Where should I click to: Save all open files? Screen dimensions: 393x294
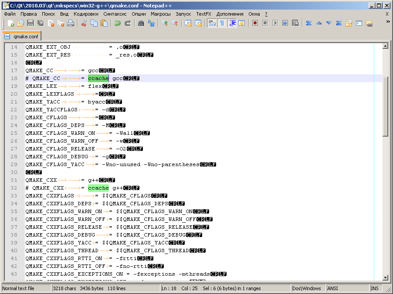40,23
